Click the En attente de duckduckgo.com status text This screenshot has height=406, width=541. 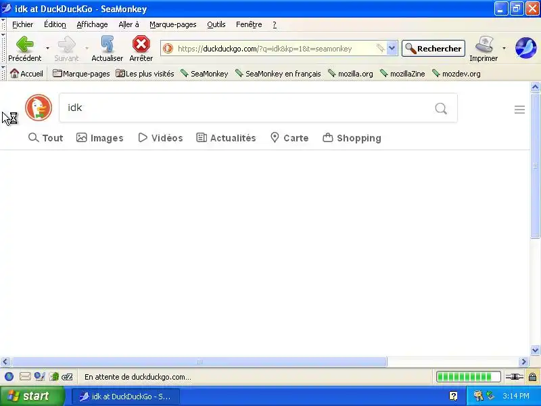point(138,377)
